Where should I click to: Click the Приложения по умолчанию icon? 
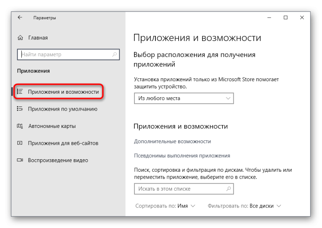pos(20,109)
